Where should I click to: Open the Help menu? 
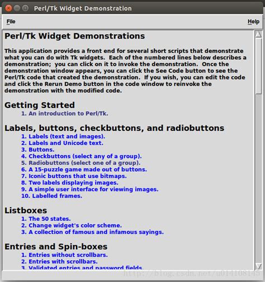pyautogui.click(x=253, y=22)
